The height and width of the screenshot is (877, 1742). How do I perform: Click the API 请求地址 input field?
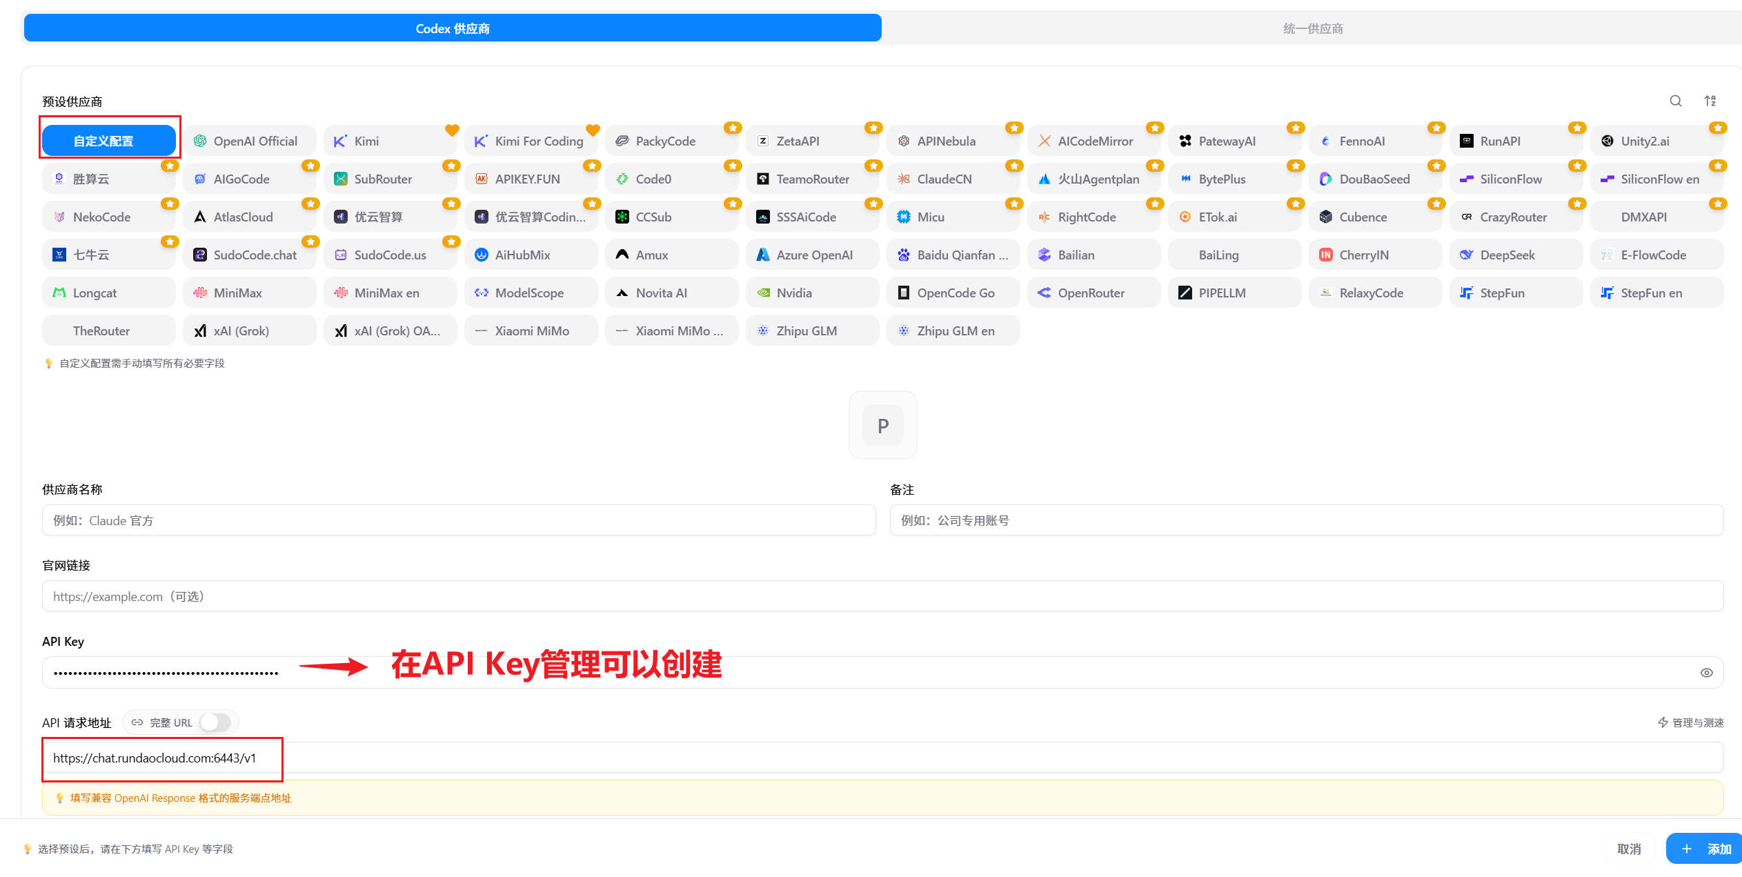click(883, 758)
